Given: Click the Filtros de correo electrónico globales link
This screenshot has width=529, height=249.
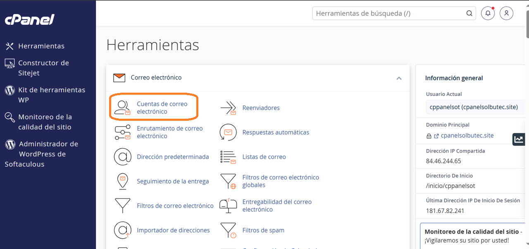Looking at the screenshot, I should (281, 181).
